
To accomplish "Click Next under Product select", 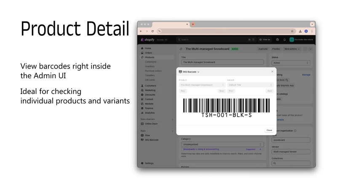I will [222, 91].
